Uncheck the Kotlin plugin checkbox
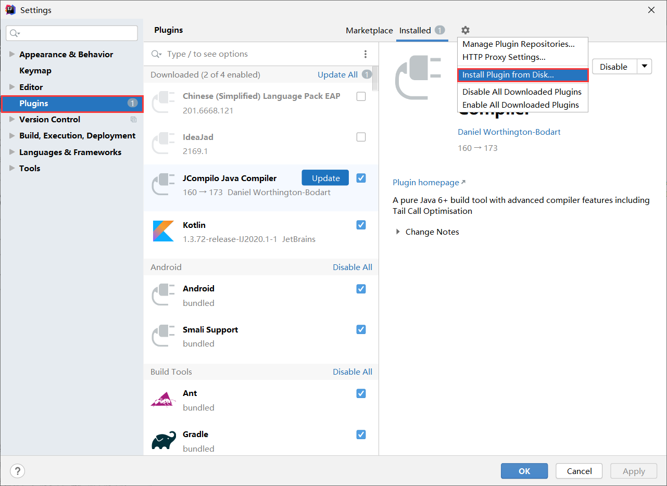Screen dimensions: 667x486 (361, 225)
